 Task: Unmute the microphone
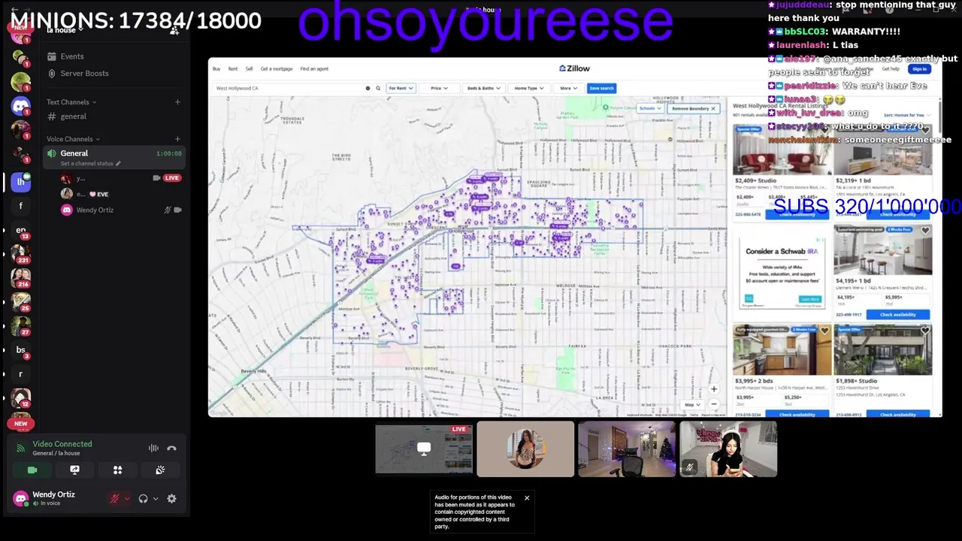(115, 498)
